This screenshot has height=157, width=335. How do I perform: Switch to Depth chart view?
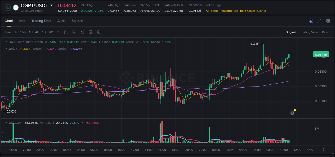[x=326, y=32]
